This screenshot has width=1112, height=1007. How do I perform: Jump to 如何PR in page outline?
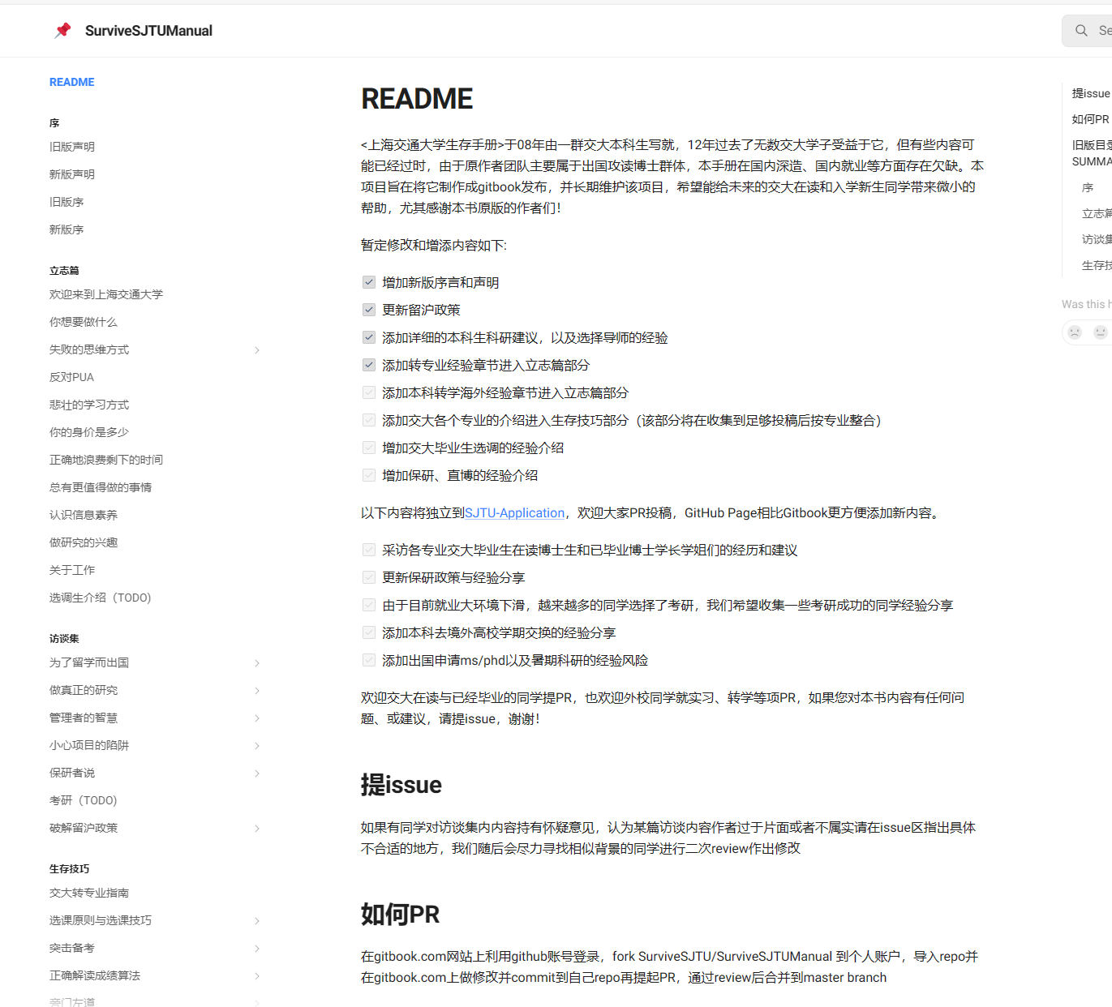1090,119
